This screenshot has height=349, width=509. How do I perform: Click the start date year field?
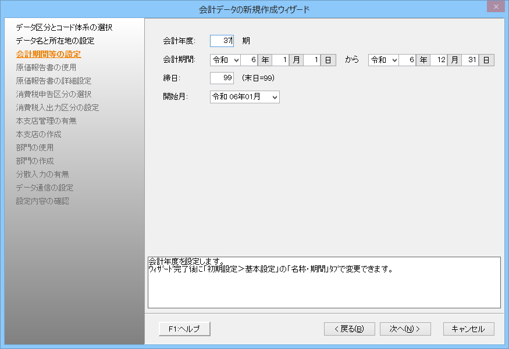(x=250, y=60)
